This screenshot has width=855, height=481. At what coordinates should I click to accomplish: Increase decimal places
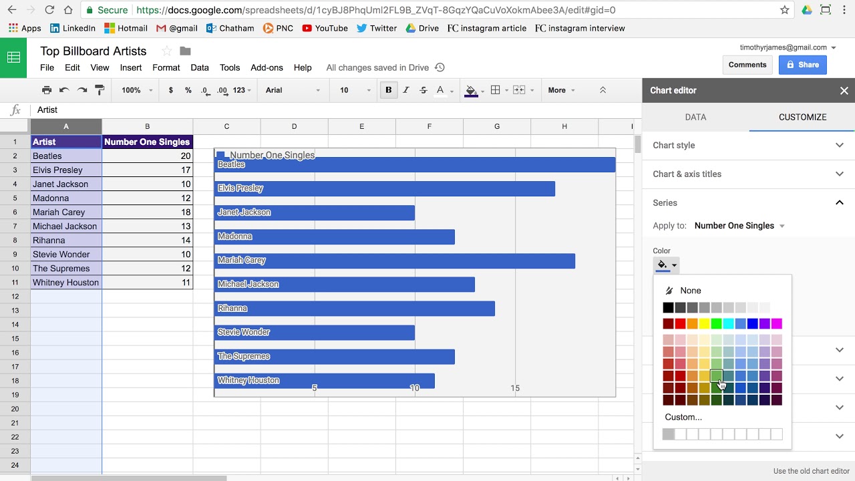(222, 90)
